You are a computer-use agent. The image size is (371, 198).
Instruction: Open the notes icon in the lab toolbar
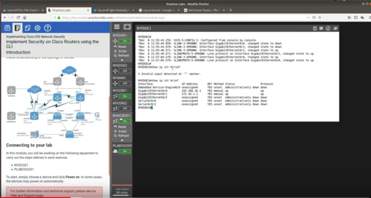click(27, 28)
